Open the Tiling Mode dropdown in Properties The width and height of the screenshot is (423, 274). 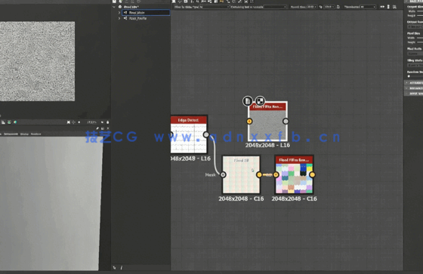[415, 65]
